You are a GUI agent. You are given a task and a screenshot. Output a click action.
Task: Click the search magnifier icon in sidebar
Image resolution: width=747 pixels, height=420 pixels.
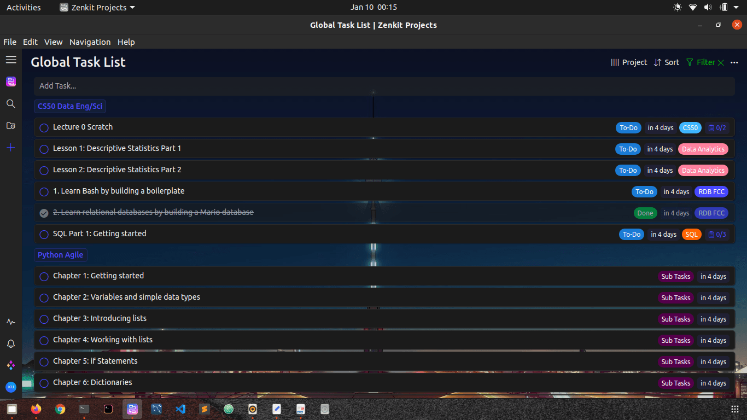pos(11,103)
